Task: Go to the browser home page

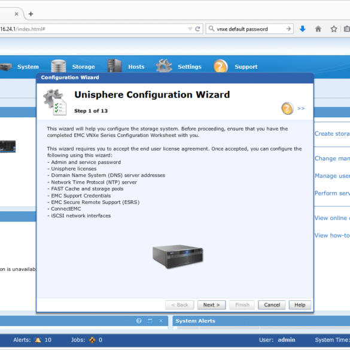Action: [318, 29]
